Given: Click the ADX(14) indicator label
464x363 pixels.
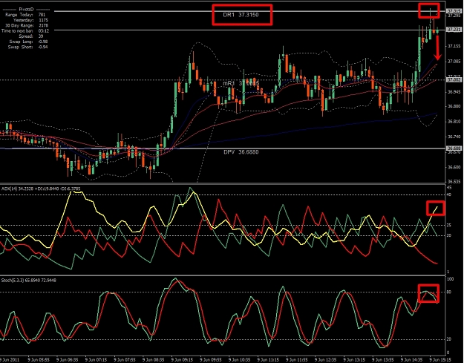Looking at the screenshot, I should pos(41,189).
